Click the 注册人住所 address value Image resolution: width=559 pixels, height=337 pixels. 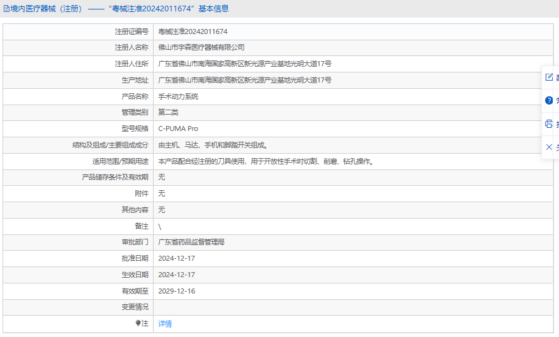coord(245,64)
